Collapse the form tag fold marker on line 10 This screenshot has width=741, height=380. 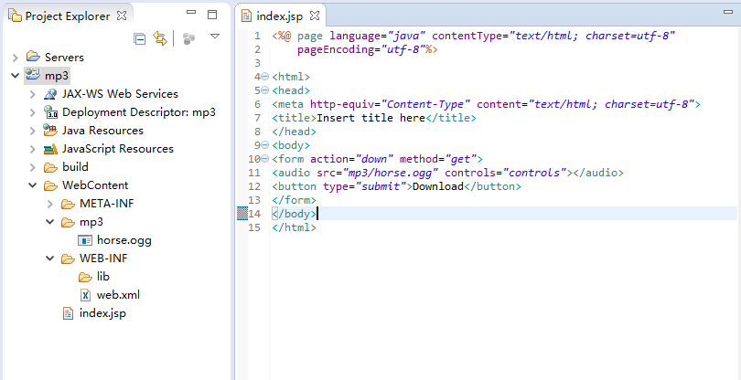point(264,159)
